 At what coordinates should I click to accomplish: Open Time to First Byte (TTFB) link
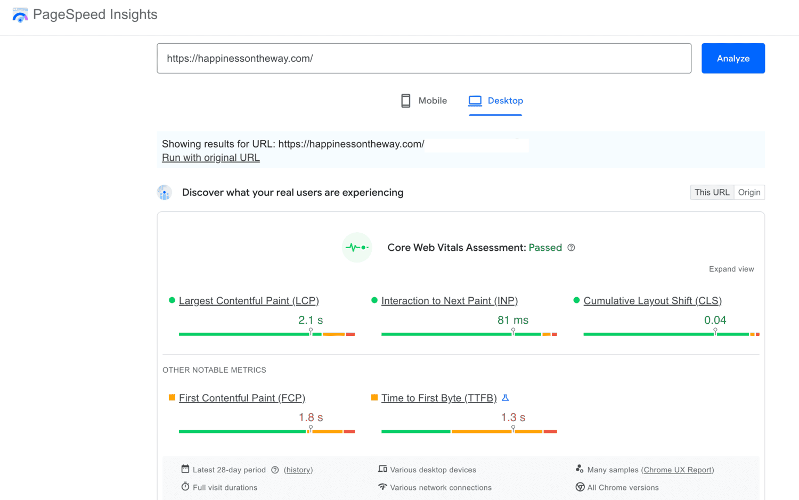[x=439, y=398]
